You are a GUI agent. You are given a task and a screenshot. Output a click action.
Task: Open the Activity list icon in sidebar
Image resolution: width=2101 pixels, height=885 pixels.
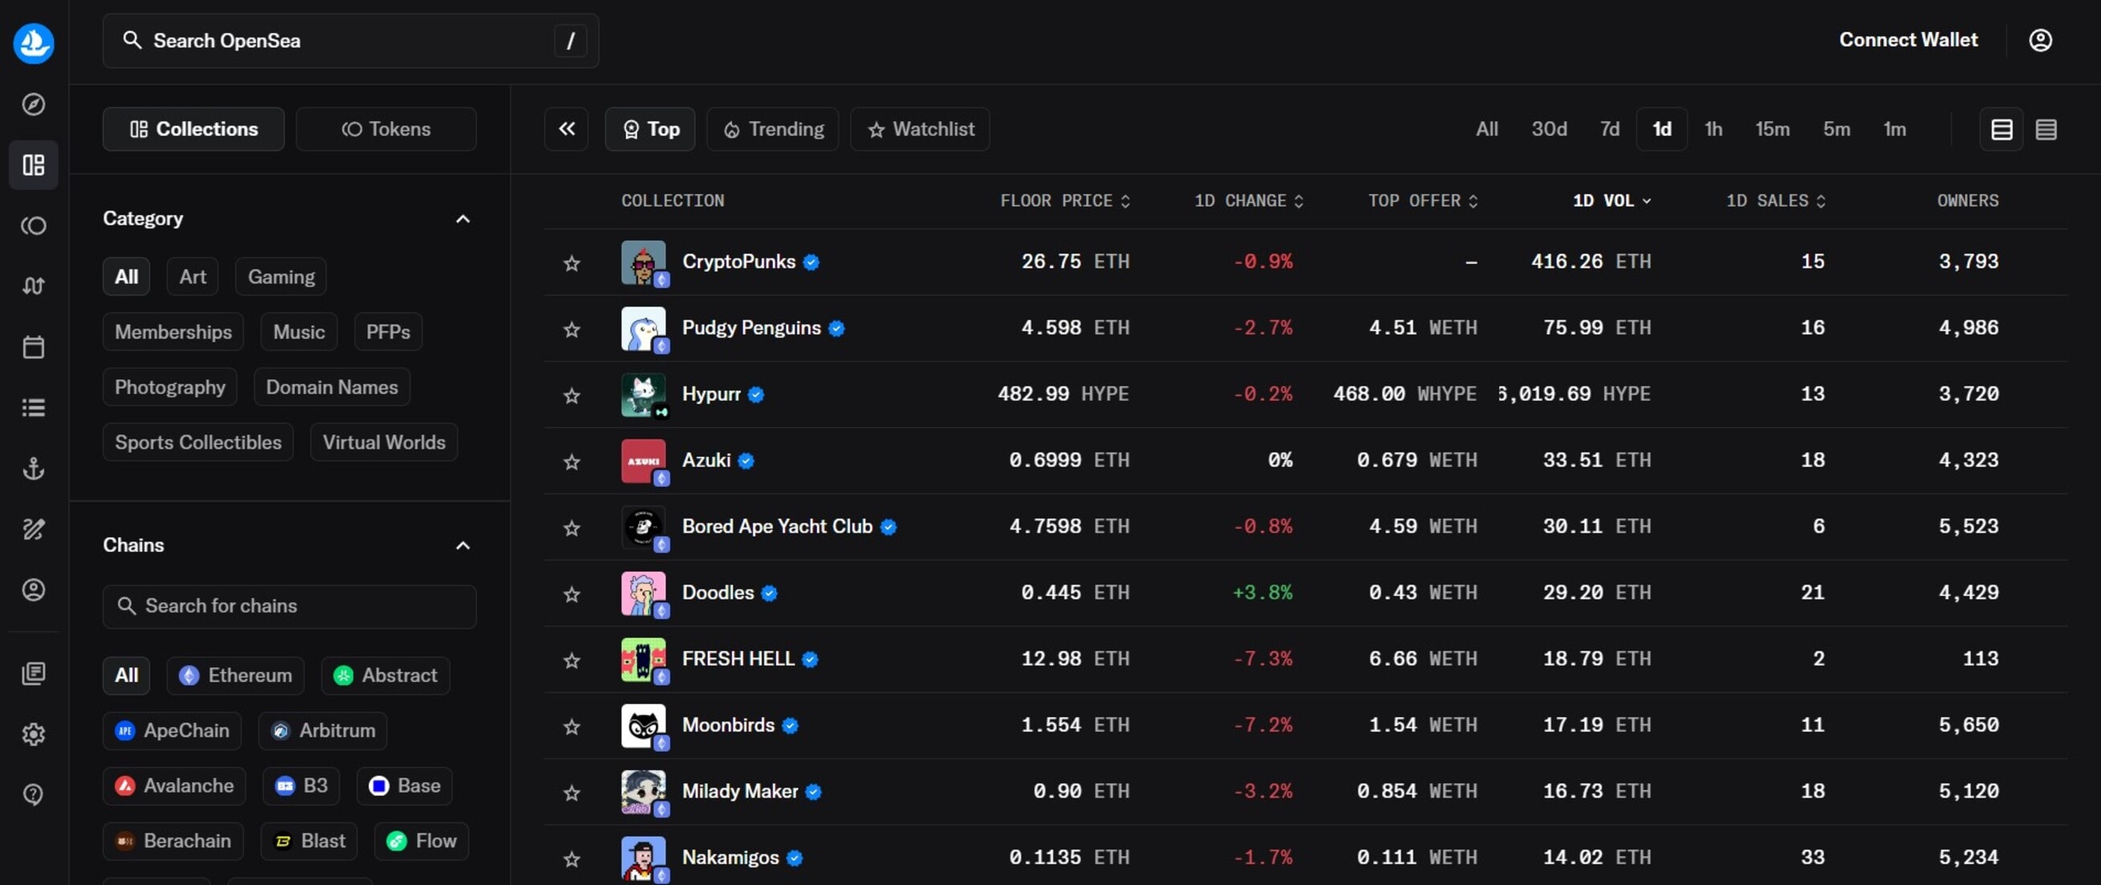tap(34, 407)
